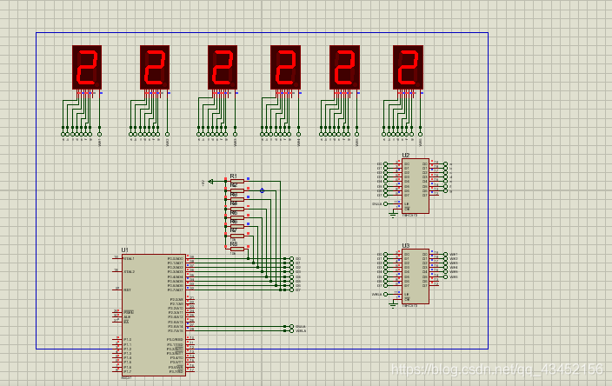Click the U1 reference label
The image size is (612, 386).
[124, 250]
